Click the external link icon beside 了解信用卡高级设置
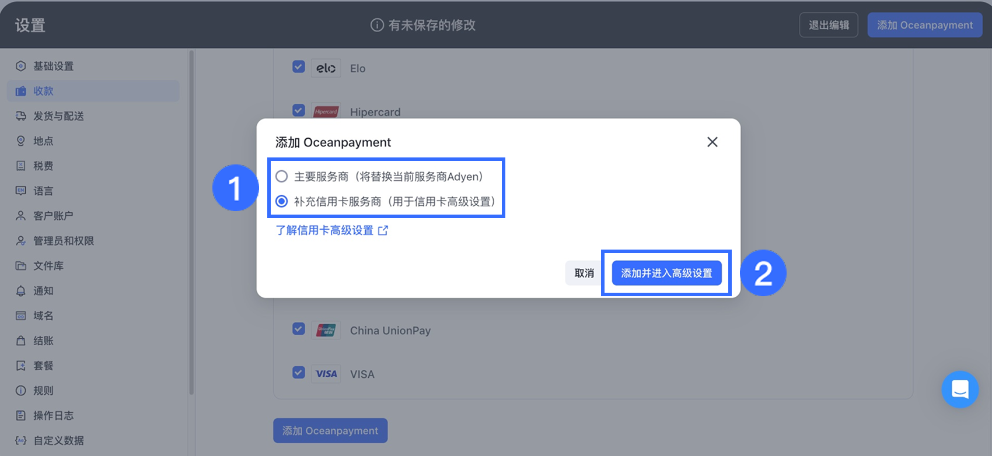The width and height of the screenshot is (992, 456). (x=383, y=230)
